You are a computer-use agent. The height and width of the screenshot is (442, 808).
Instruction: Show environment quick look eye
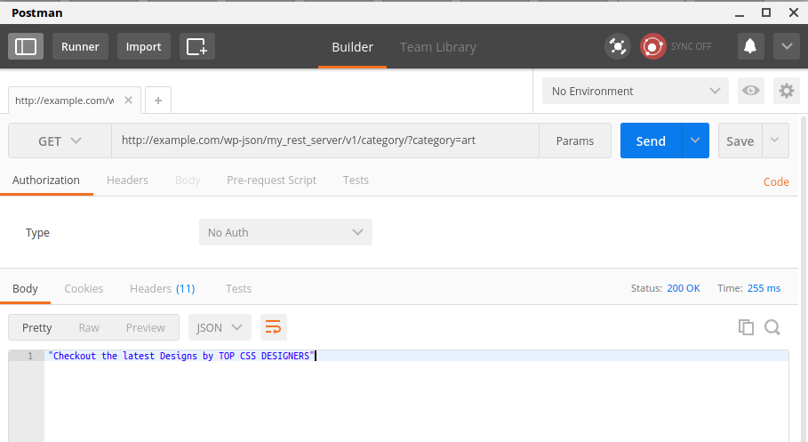(x=751, y=91)
